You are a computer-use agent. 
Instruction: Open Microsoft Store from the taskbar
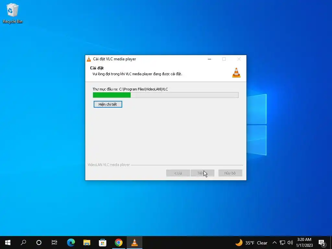pyautogui.click(x=103, y=243)
